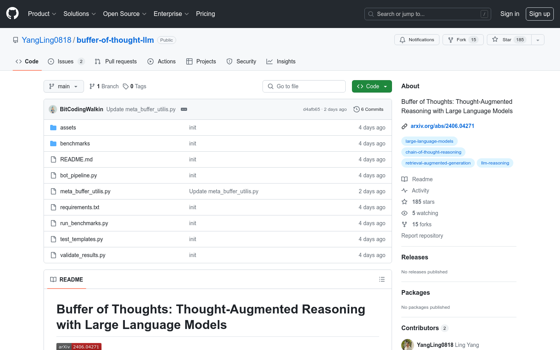Open README.md file

tap(76, 159)
